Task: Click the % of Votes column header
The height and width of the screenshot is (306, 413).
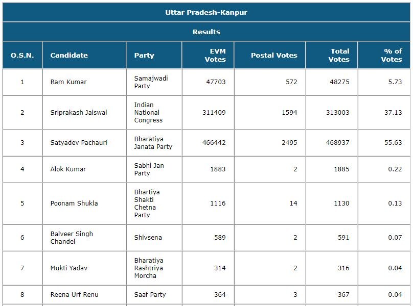Action: (x=384, y=55)
